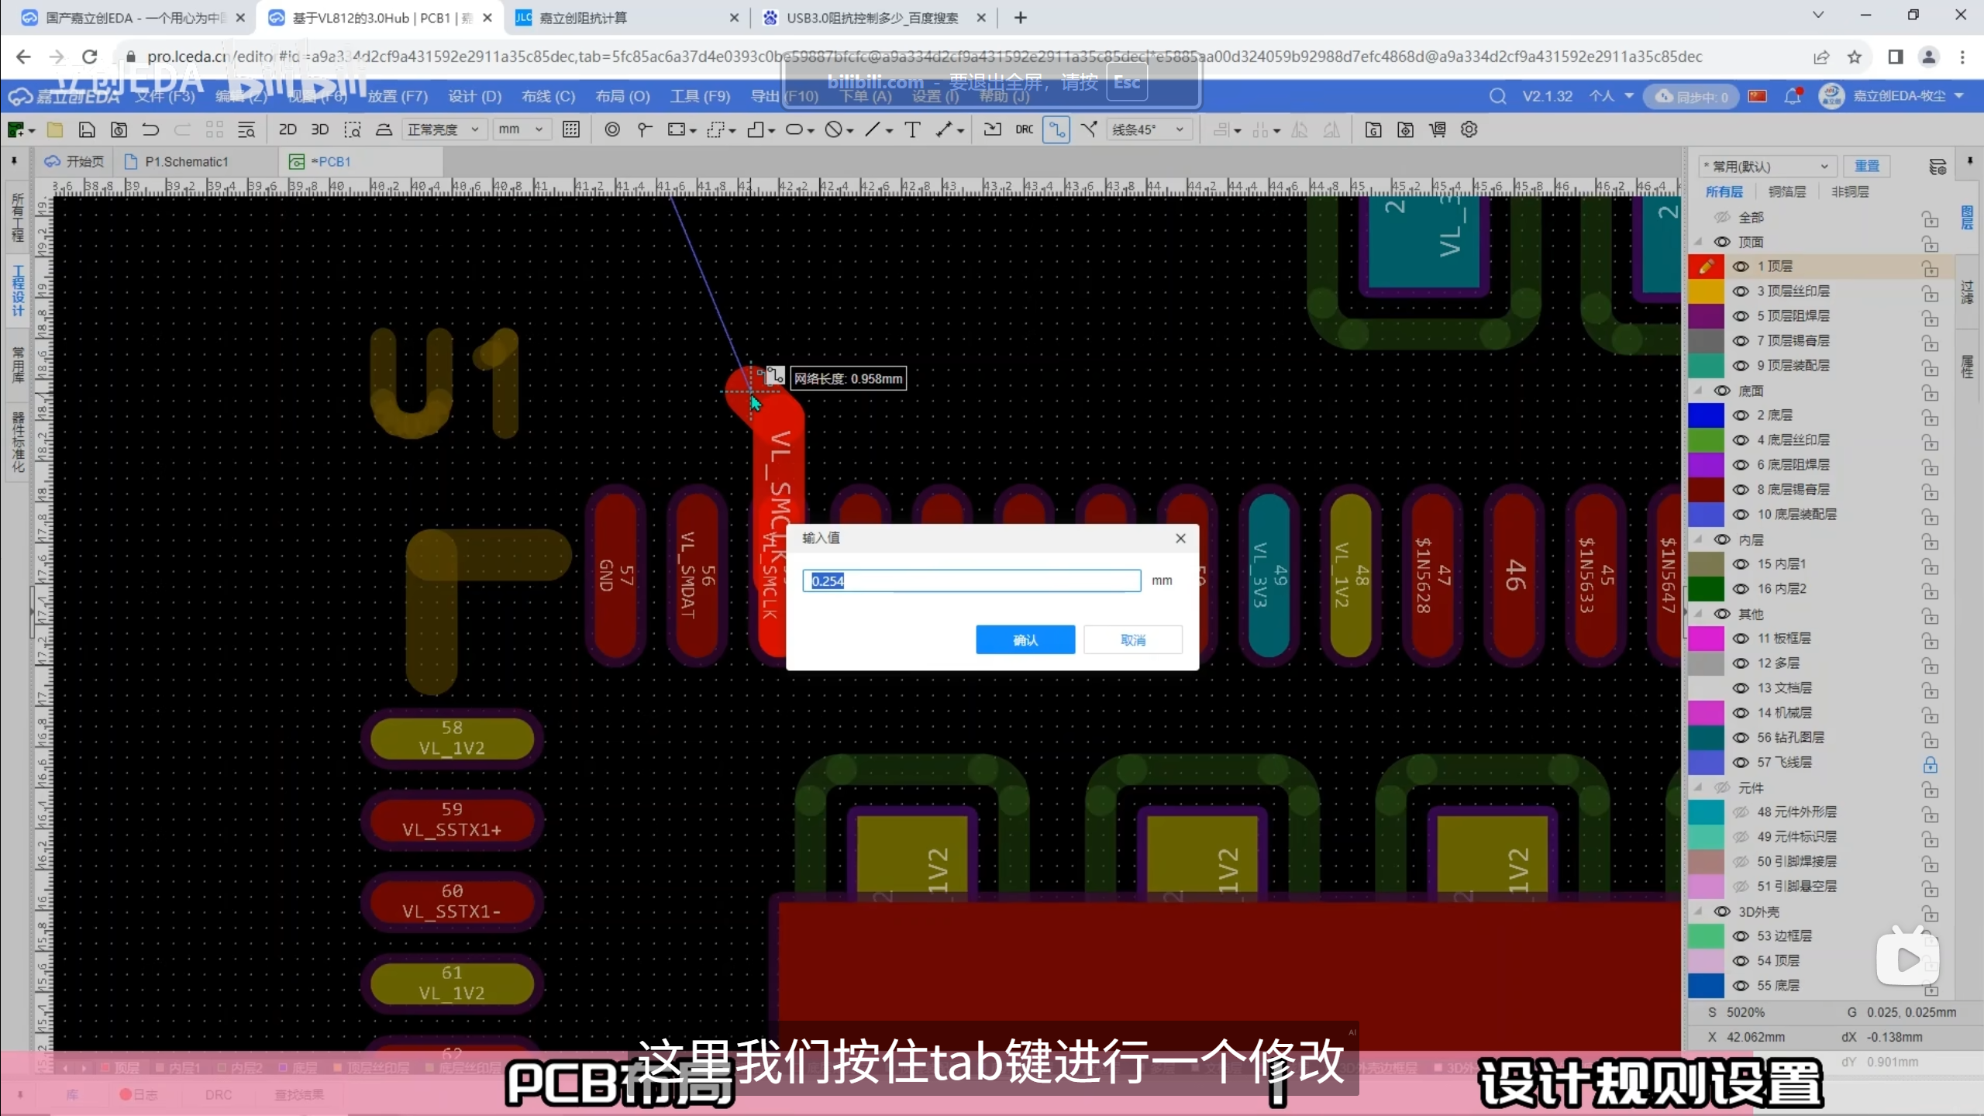Click the magenta 11 板框层 color swatch
This screenshot has width=1984, height=1116.
pos(1705,639)
